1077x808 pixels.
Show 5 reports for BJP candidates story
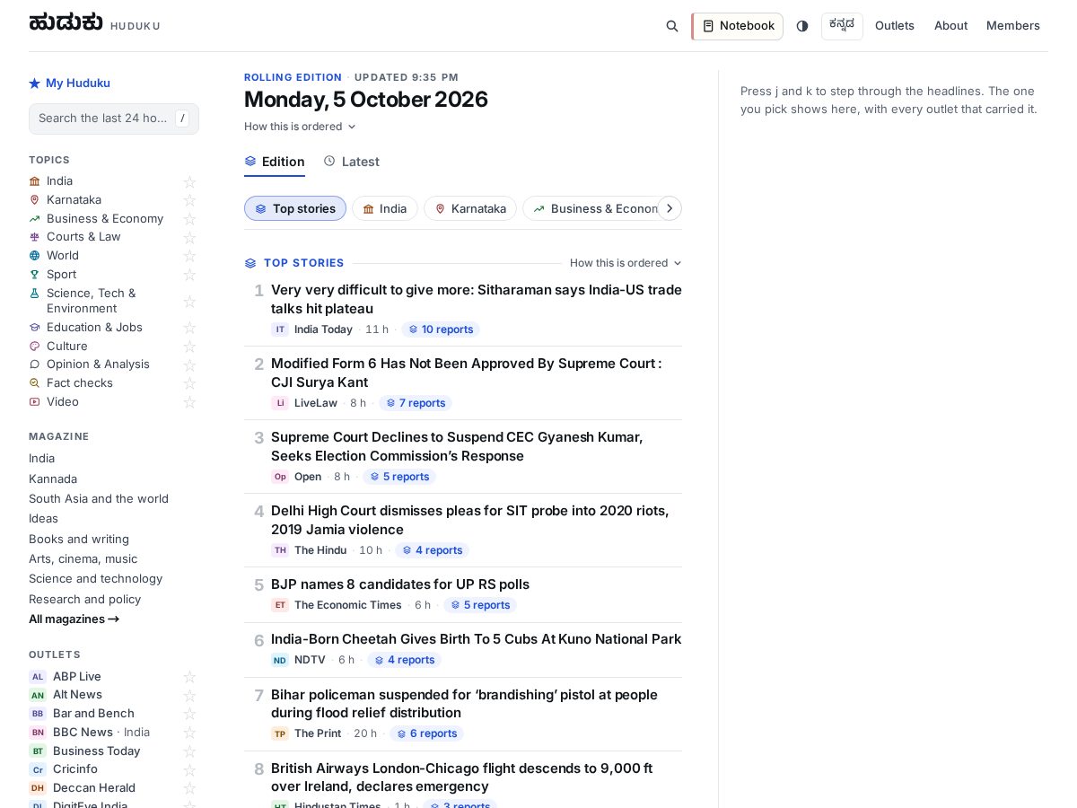click(x=480, y=605)
